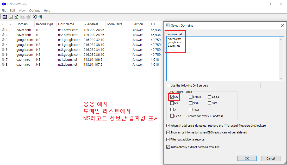Select host name ns1.daum.net

(x=67, y=59)
